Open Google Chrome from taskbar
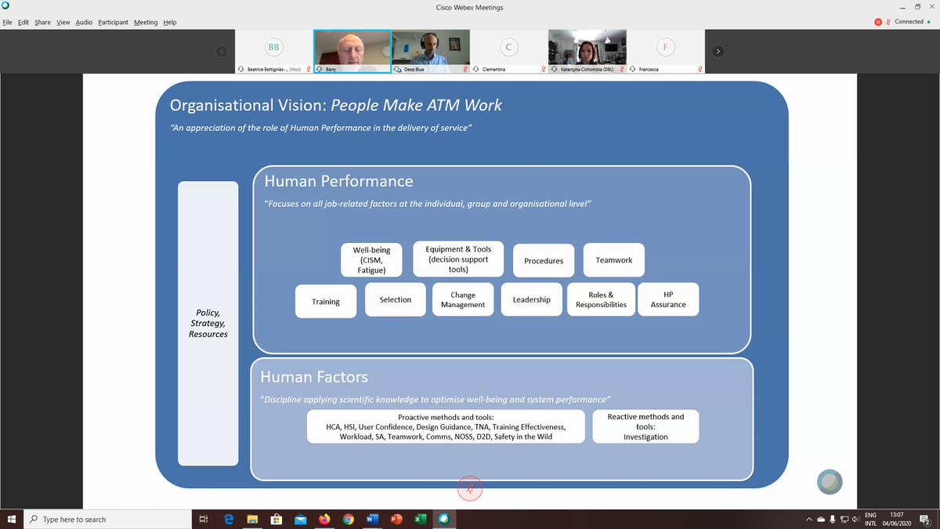 (349, 519)
